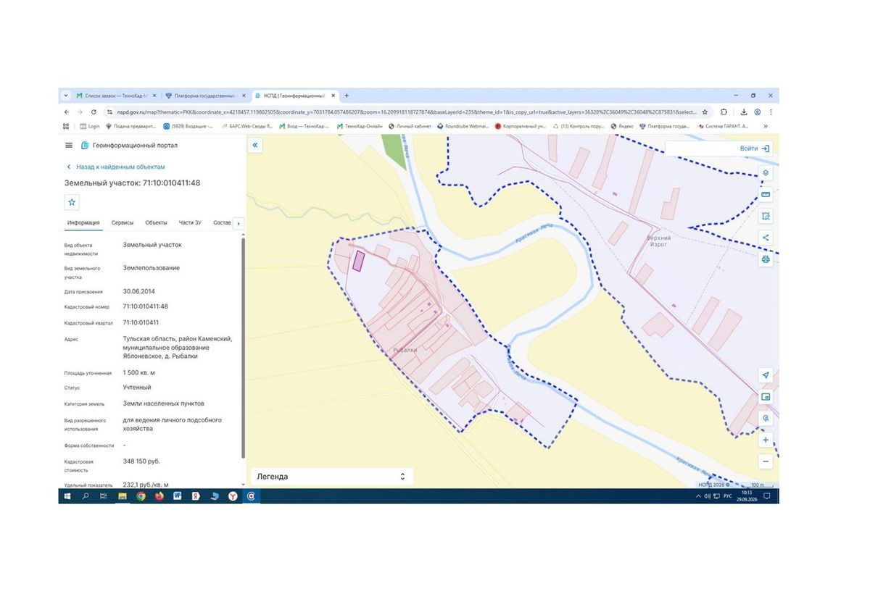Bookmark this page with the address bar star
The height and width of the screenshot is (615, 870).
[x=705, y=112]
